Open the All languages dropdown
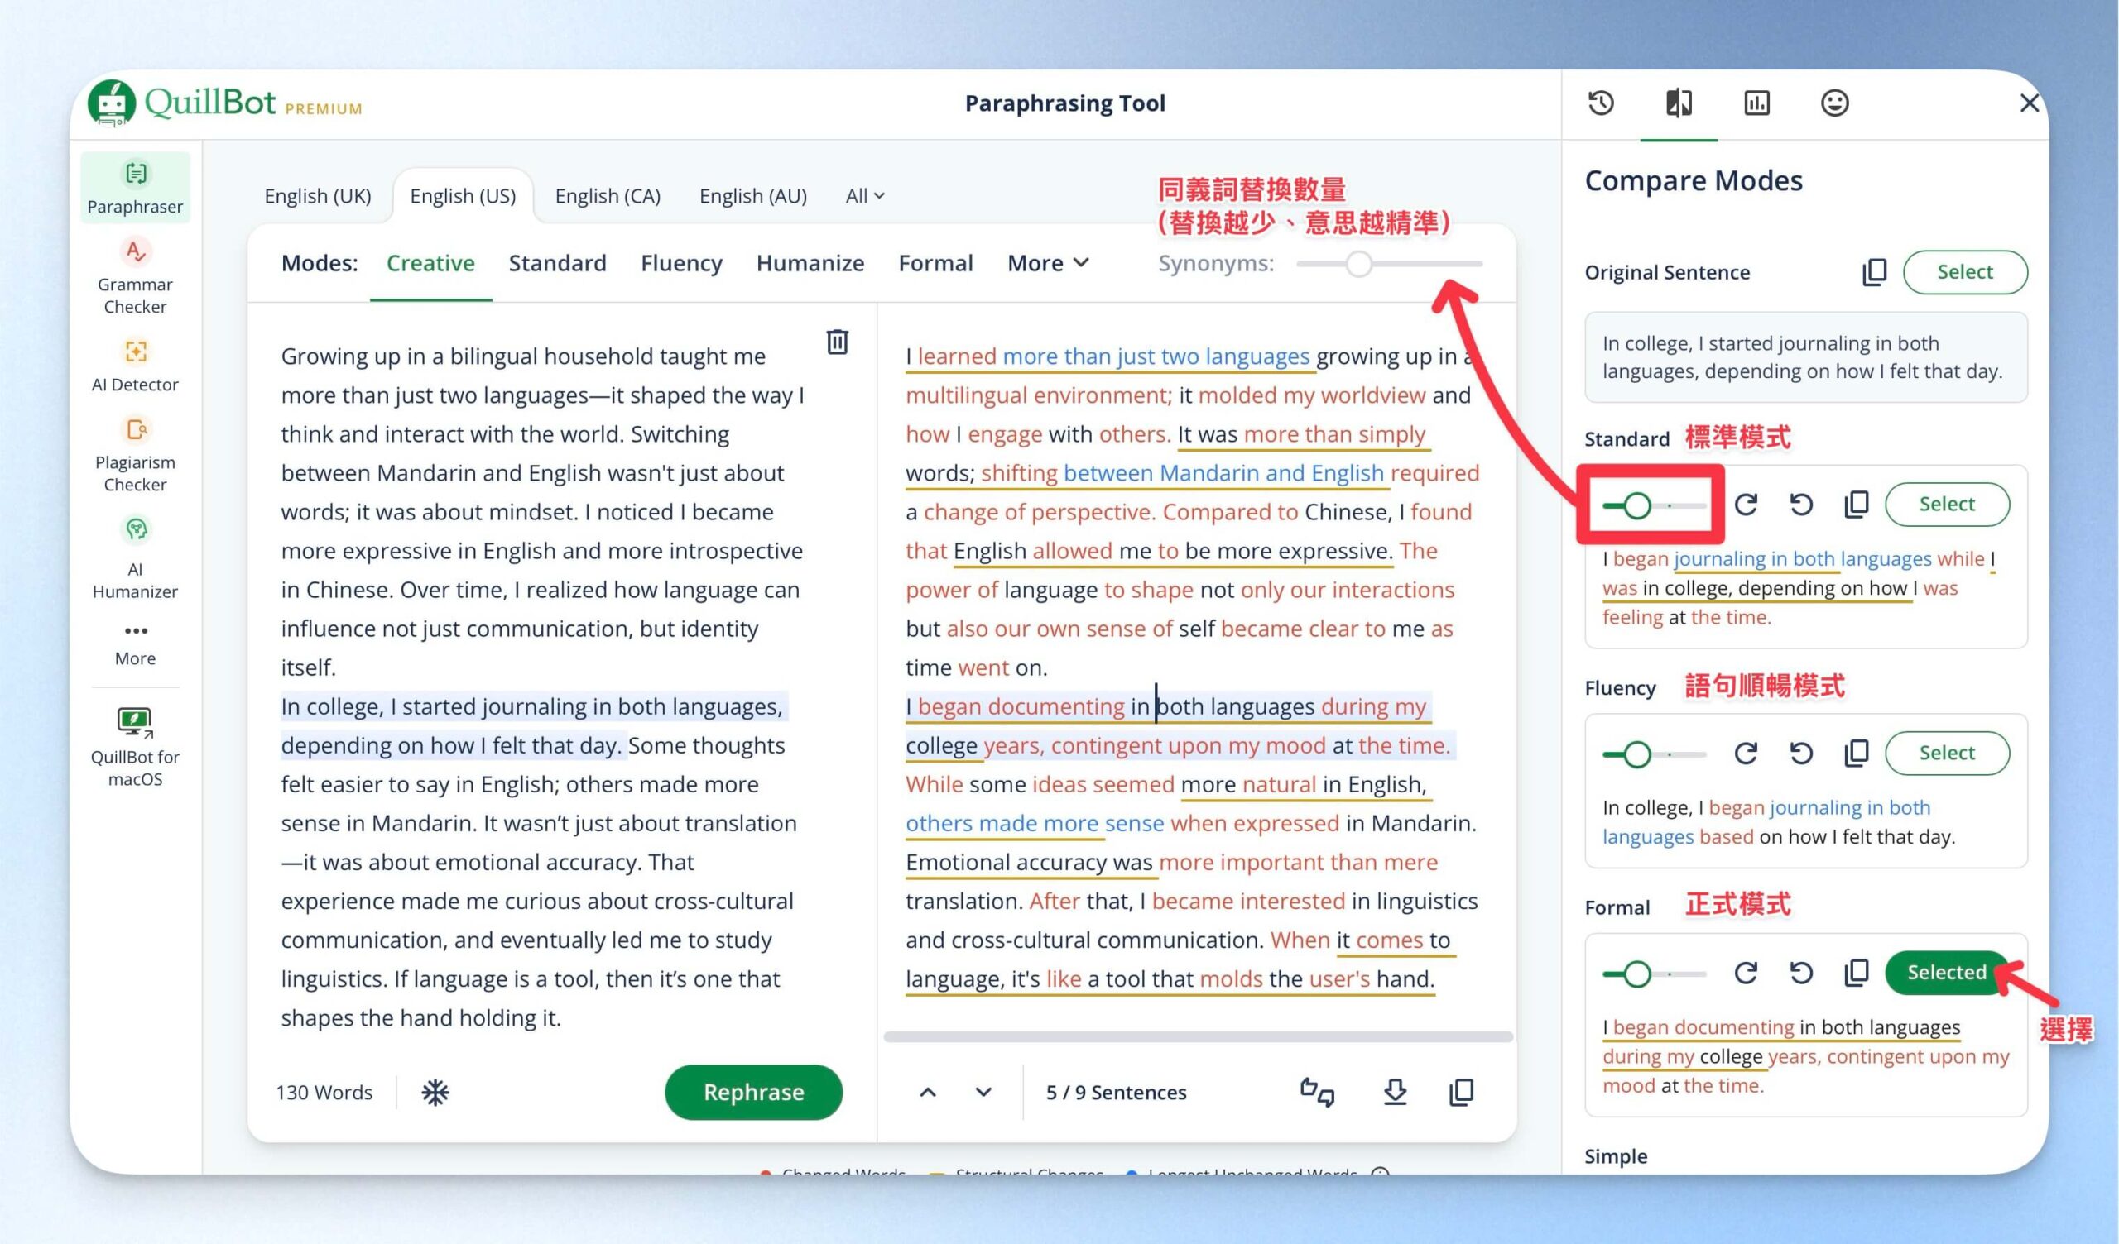This screenshot has height=1244, width=2119. [864, 196]
